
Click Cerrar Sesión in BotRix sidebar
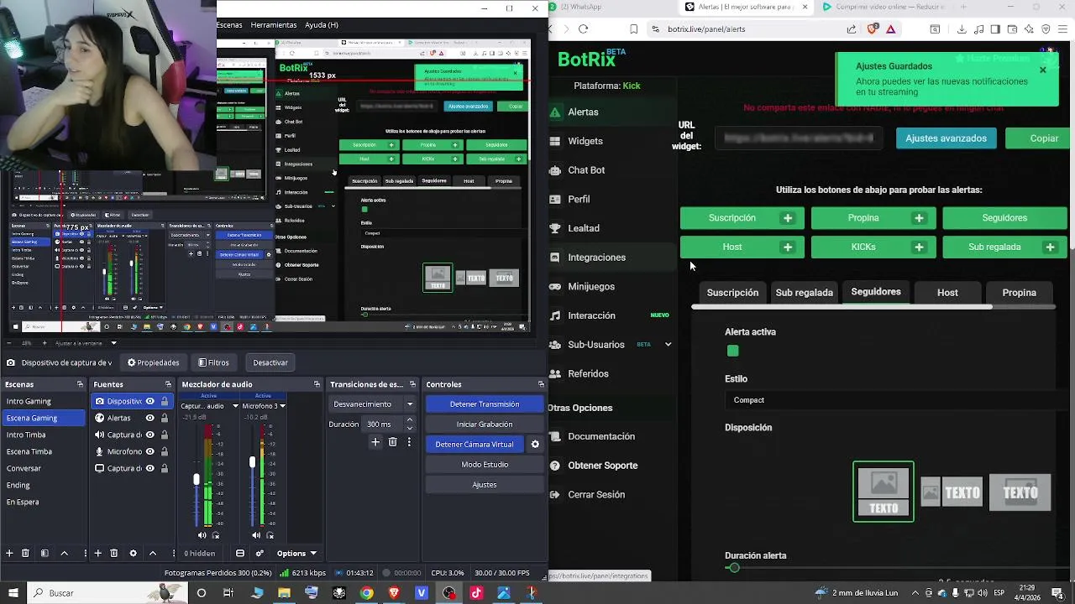pyautogui.click(x=596, y=494)
